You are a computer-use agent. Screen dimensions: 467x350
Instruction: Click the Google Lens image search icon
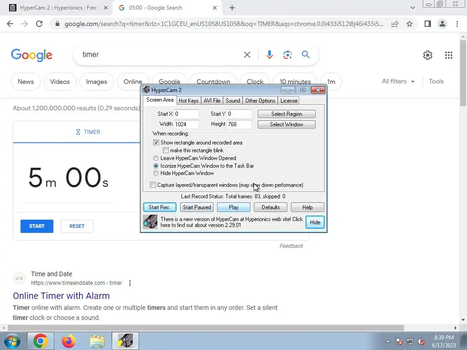(287, 55)
